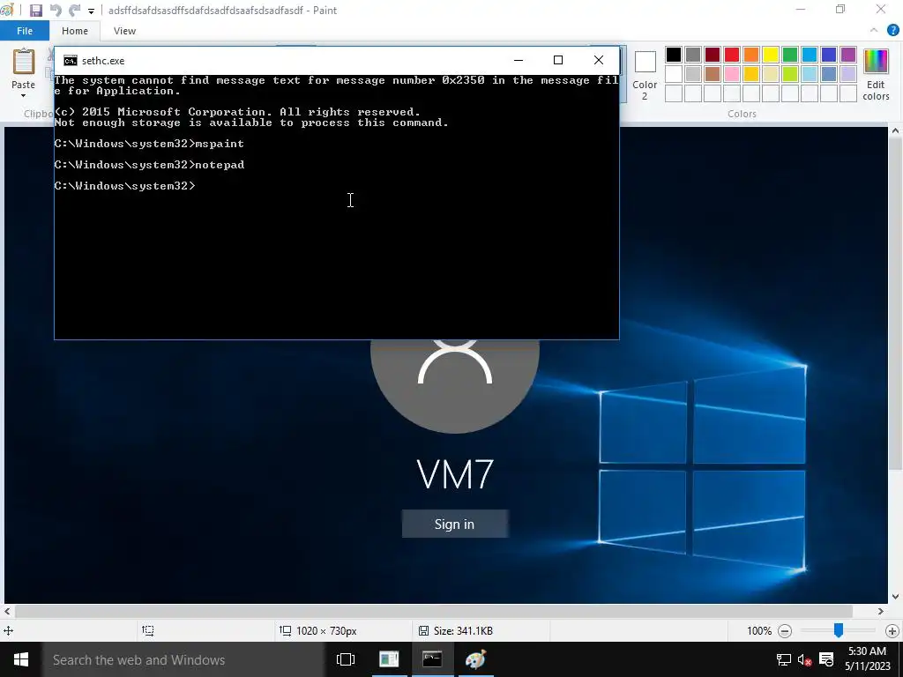Click the sethc.exe title text
Viewport: 903px width, 677px height.
(x=103, y=61)
